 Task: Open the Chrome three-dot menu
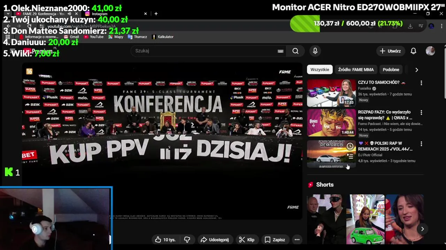pyautogui.click(x=441, y=26)
